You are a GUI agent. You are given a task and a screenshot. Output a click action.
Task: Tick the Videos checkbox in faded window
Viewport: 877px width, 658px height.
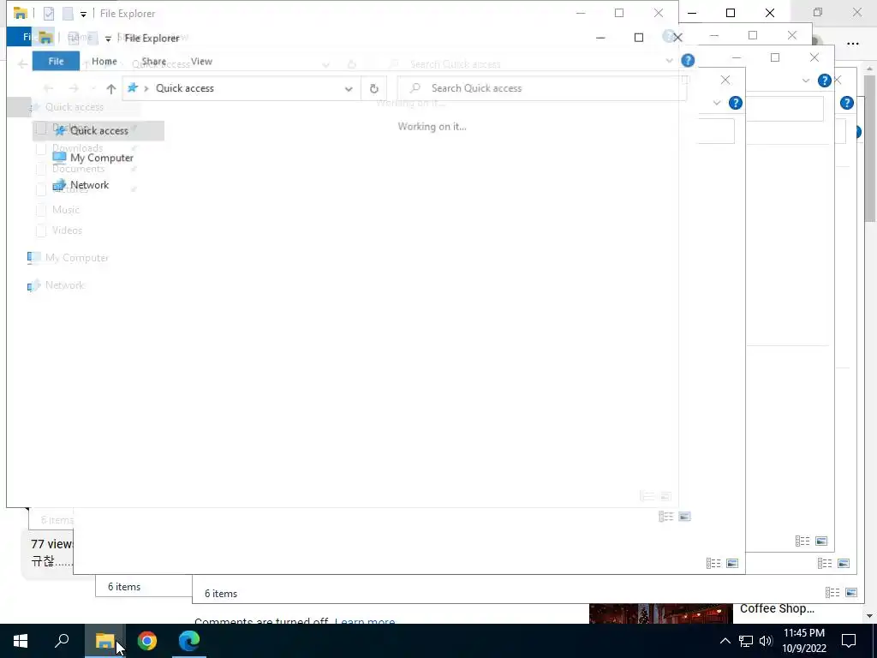(x=41, y=230)
